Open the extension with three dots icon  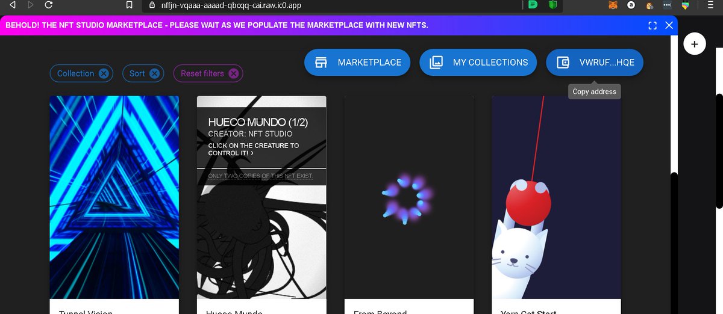pos(667,5)
